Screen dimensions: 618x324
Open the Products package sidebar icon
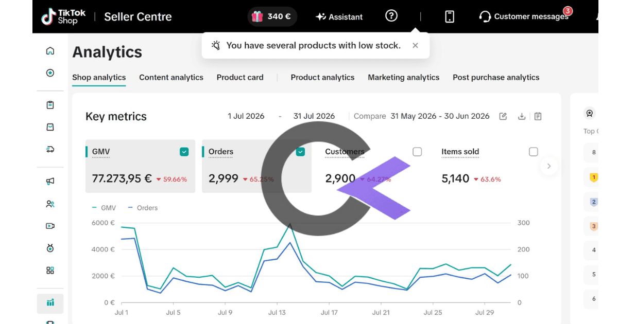50,127
